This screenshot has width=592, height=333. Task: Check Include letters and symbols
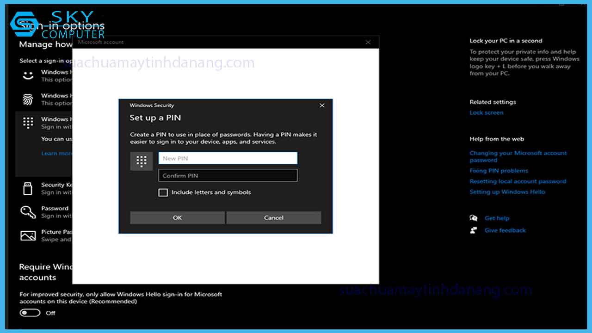[x=163, y=192]
